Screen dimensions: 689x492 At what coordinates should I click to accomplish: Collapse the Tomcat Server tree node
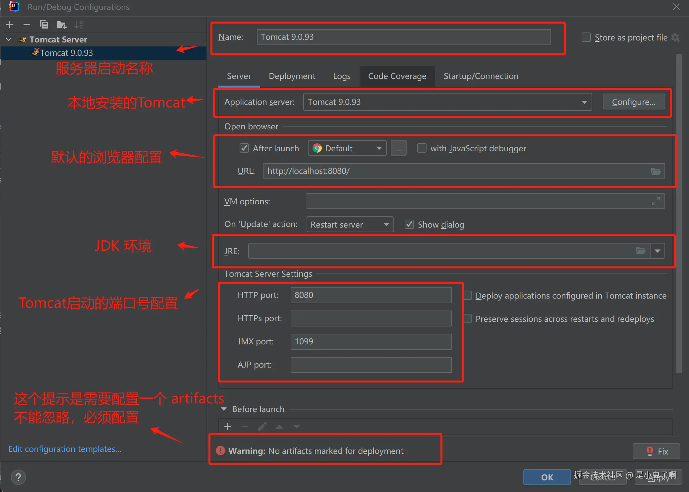tap(9, 39)
